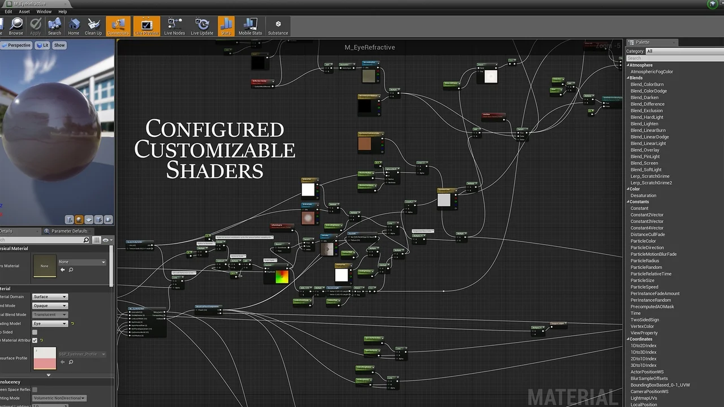Expand the Palette Category dropdown
The image size is (724, 407).
coord(673,51)
